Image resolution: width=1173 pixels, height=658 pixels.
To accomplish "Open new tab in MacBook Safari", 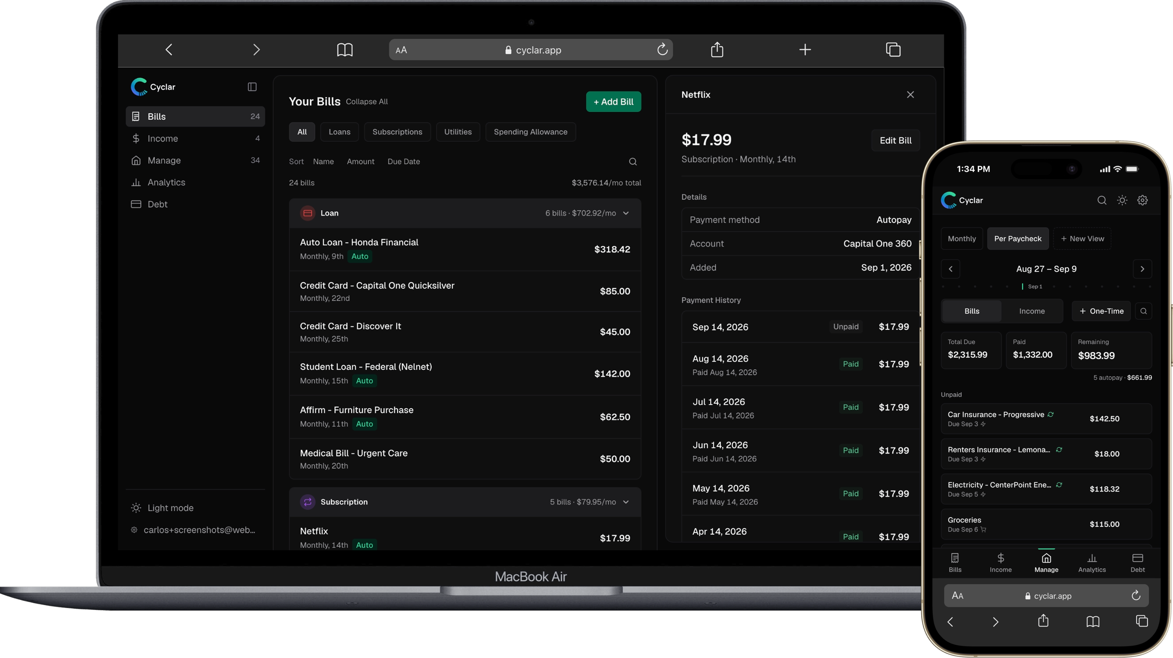I will 805,50.
